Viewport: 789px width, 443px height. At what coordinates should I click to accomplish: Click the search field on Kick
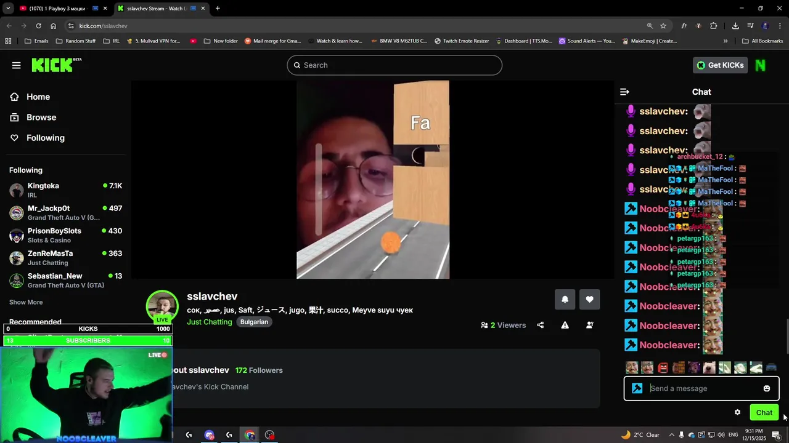(x=394, y=65)
